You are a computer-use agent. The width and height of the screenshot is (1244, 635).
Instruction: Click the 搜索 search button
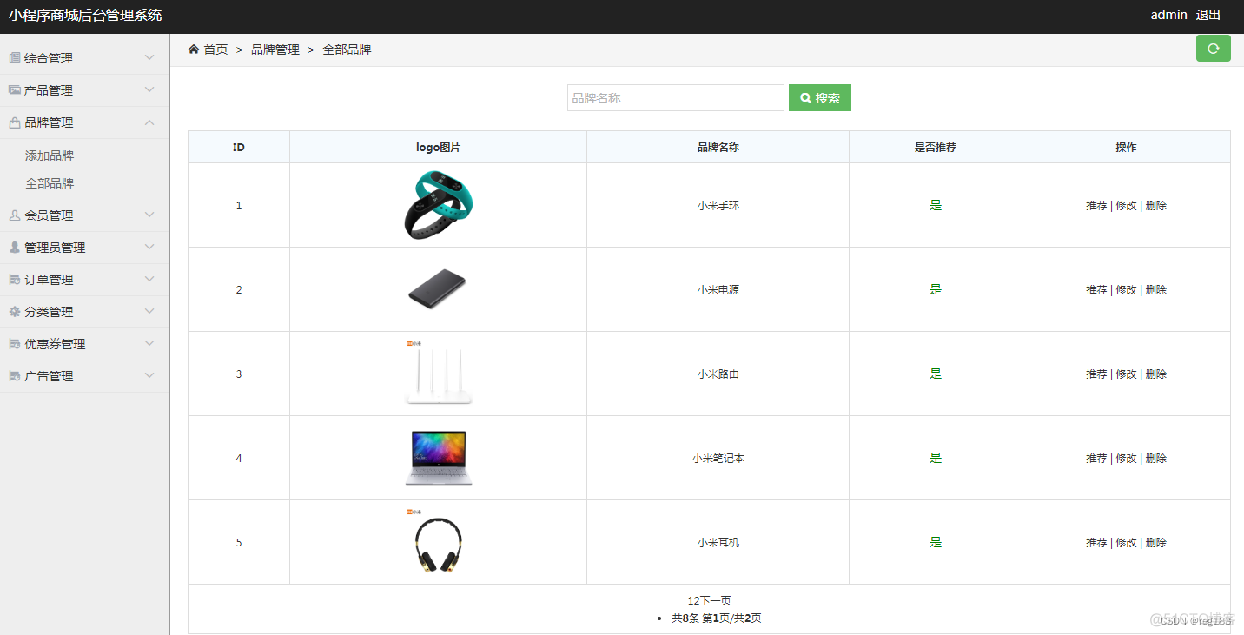(x=820, y=98)
